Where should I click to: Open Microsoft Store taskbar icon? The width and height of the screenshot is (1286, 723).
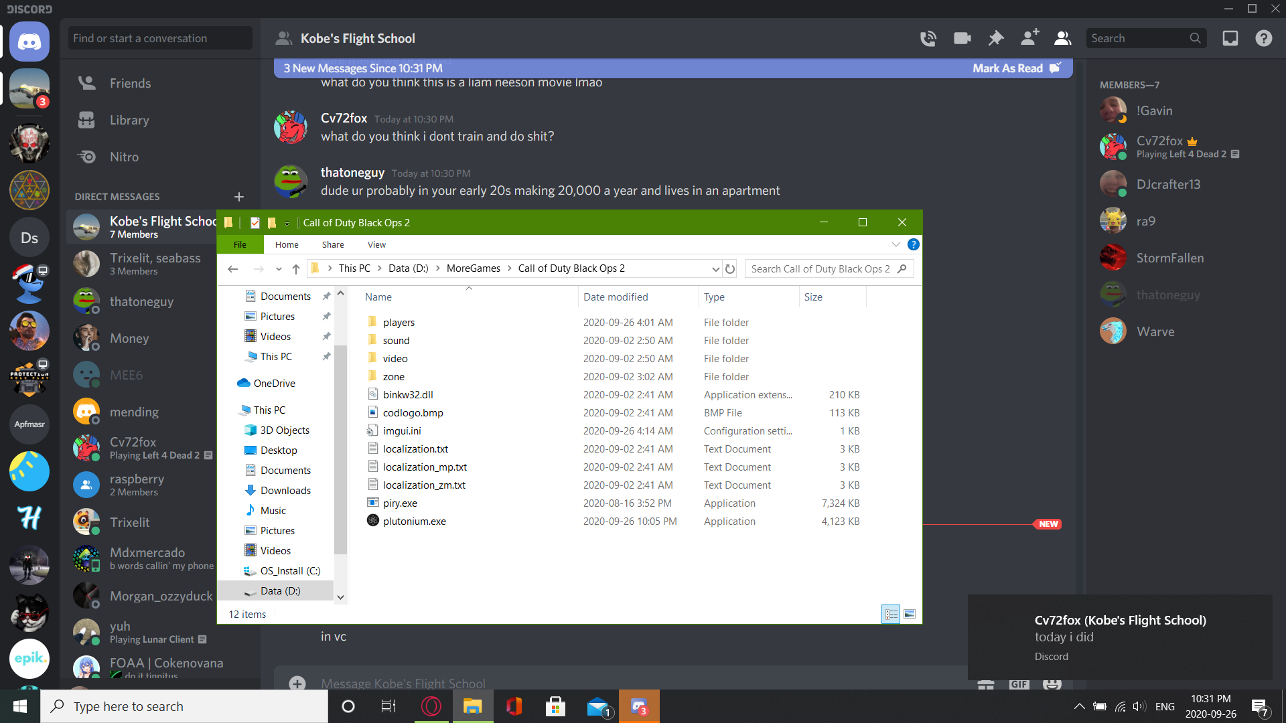click(x=555, y=706)
